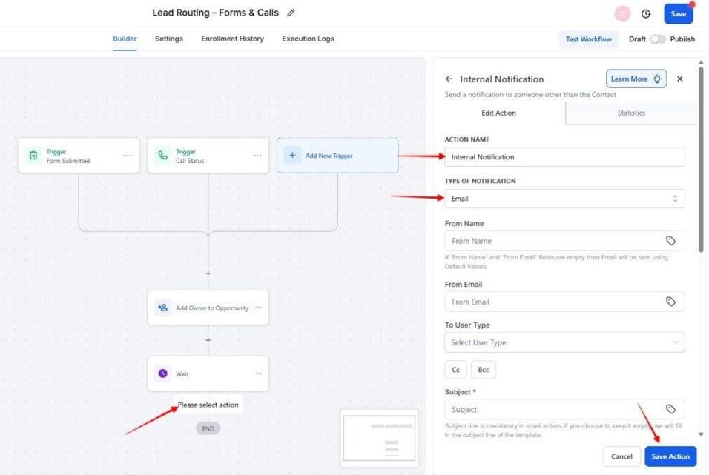Expand the Type of Notification dropdown

564,199
